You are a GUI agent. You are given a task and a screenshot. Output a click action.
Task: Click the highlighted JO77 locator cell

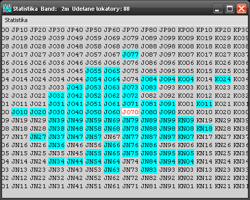click(x=130, y=54)
